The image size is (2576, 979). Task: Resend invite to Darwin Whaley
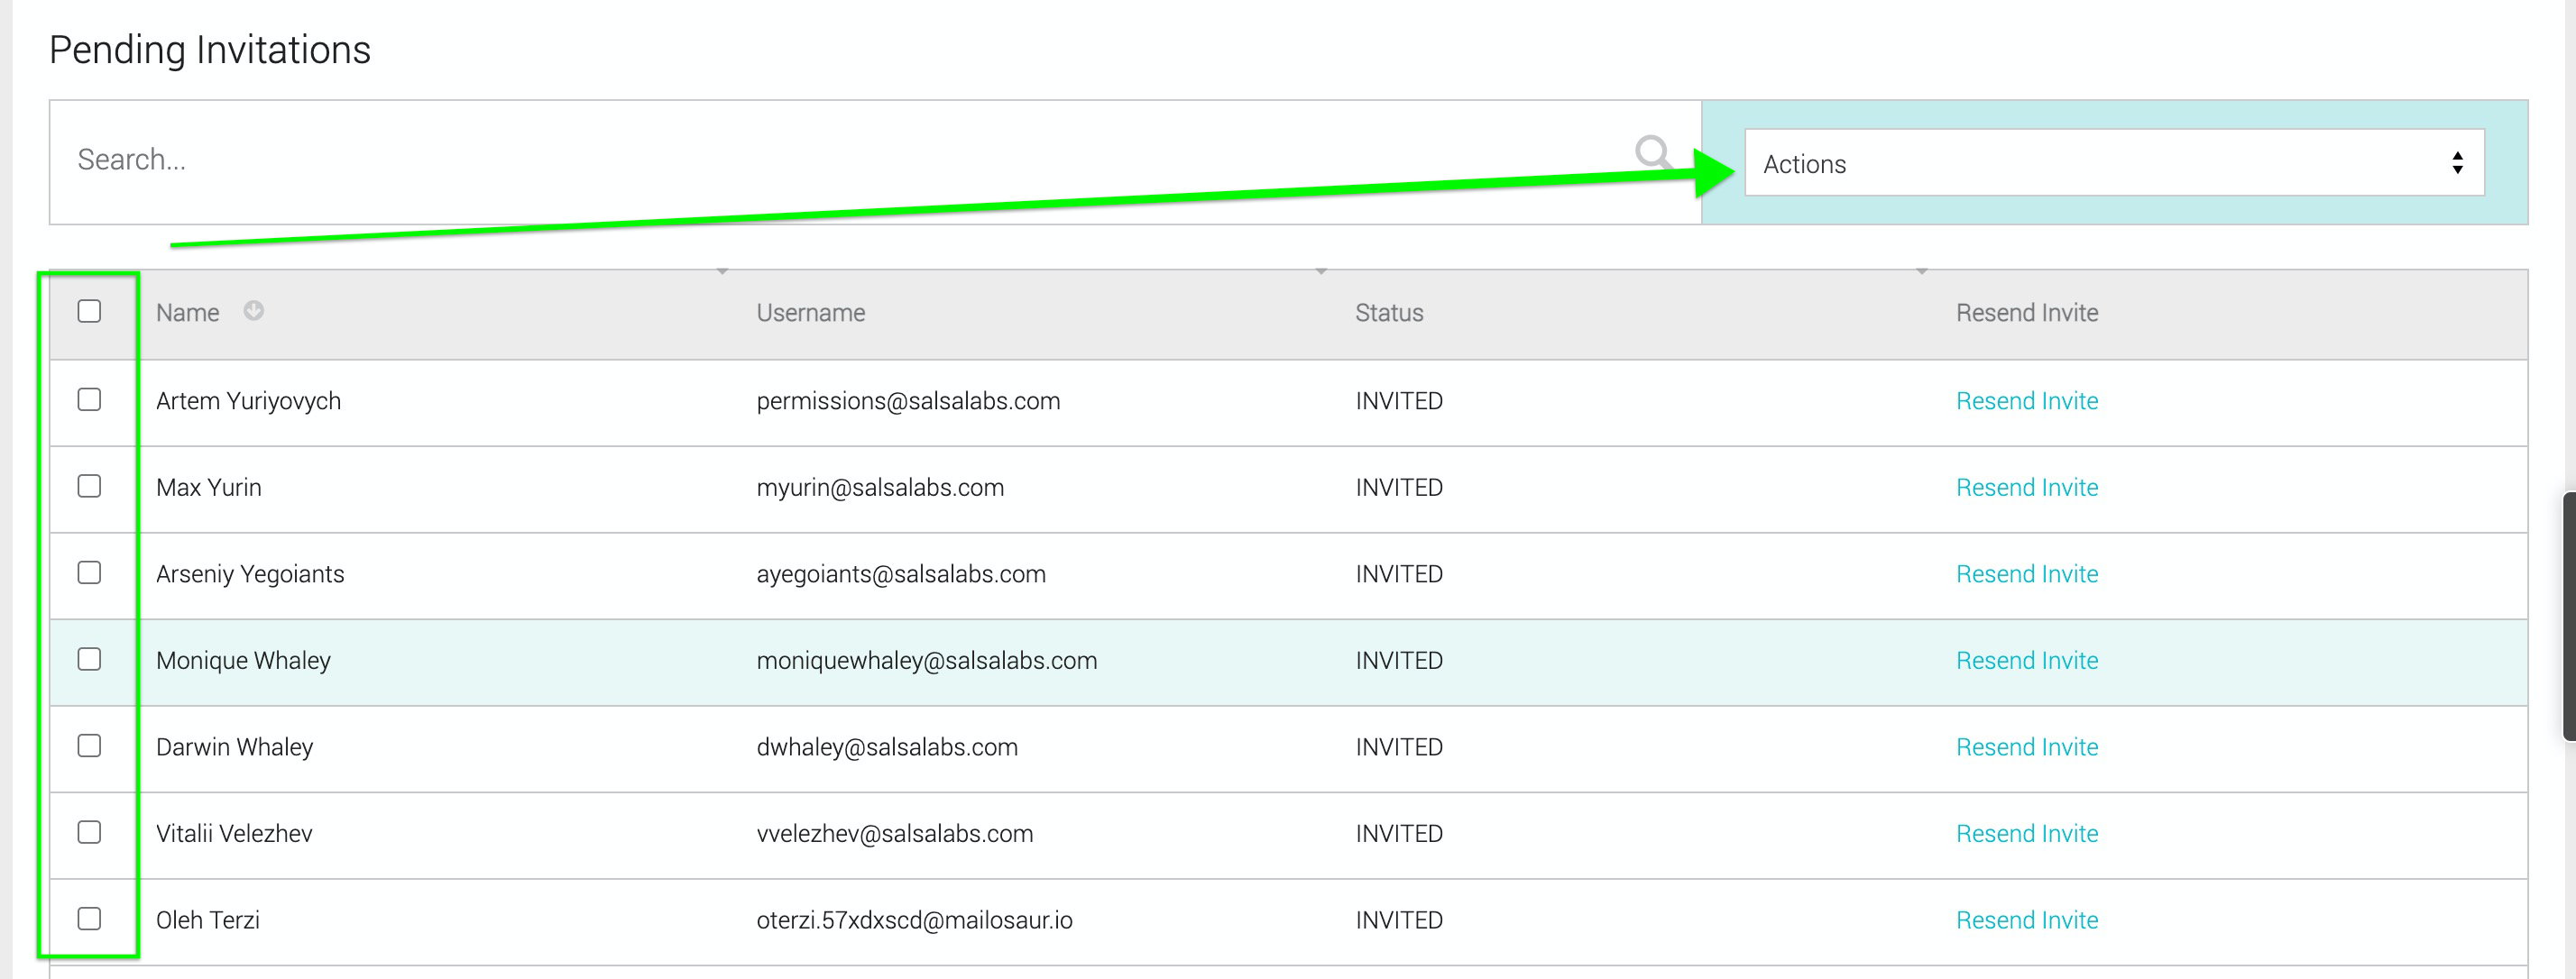click(x=2027, y=747)
